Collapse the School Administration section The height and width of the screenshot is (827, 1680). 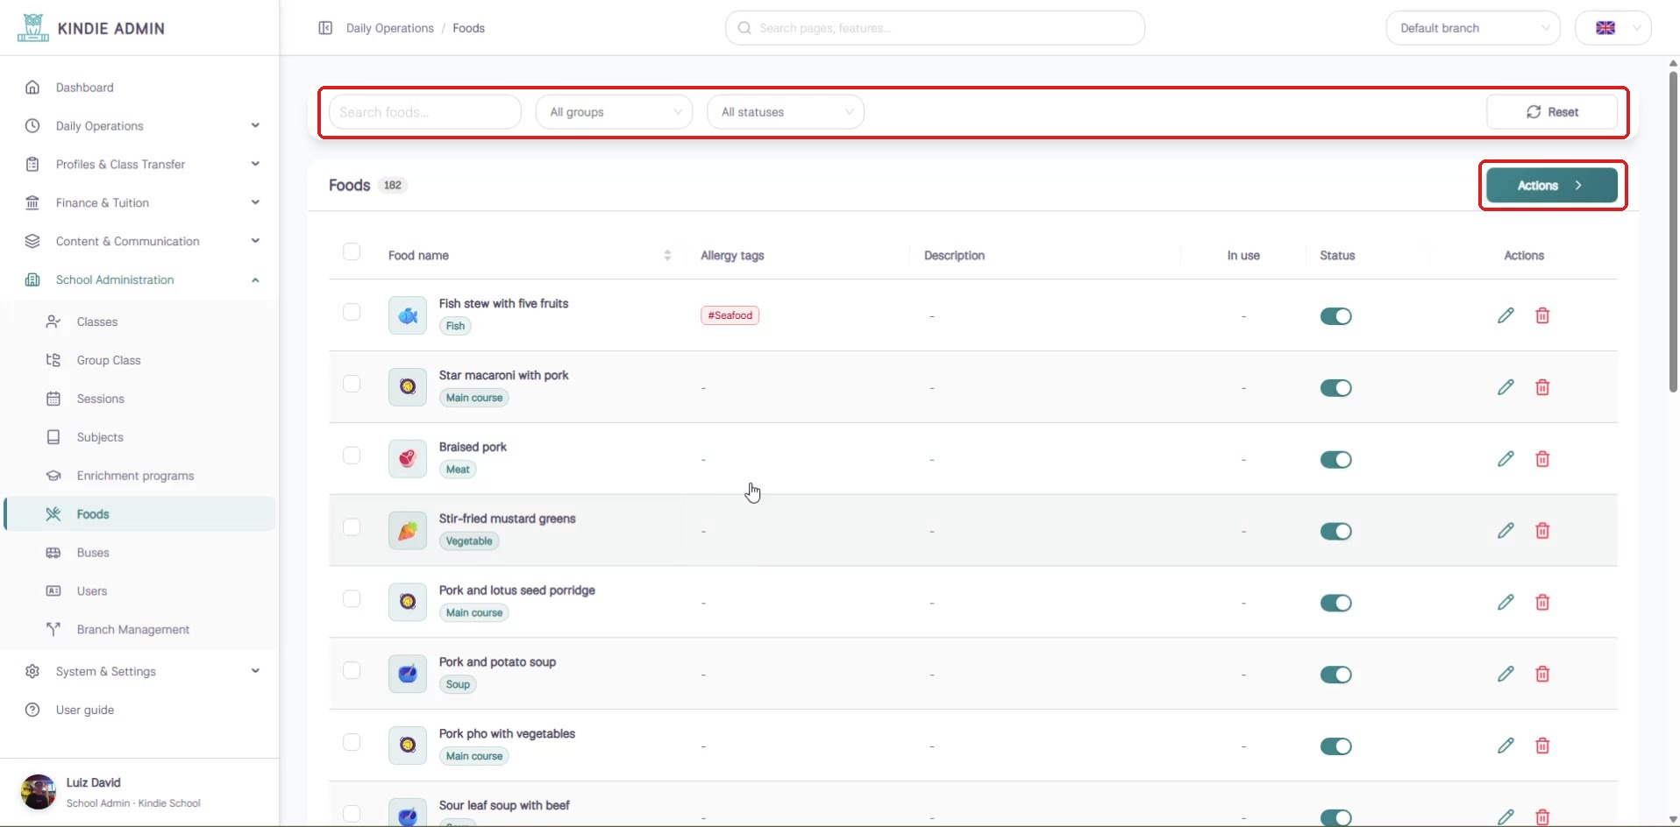click(x=140, y=280)
